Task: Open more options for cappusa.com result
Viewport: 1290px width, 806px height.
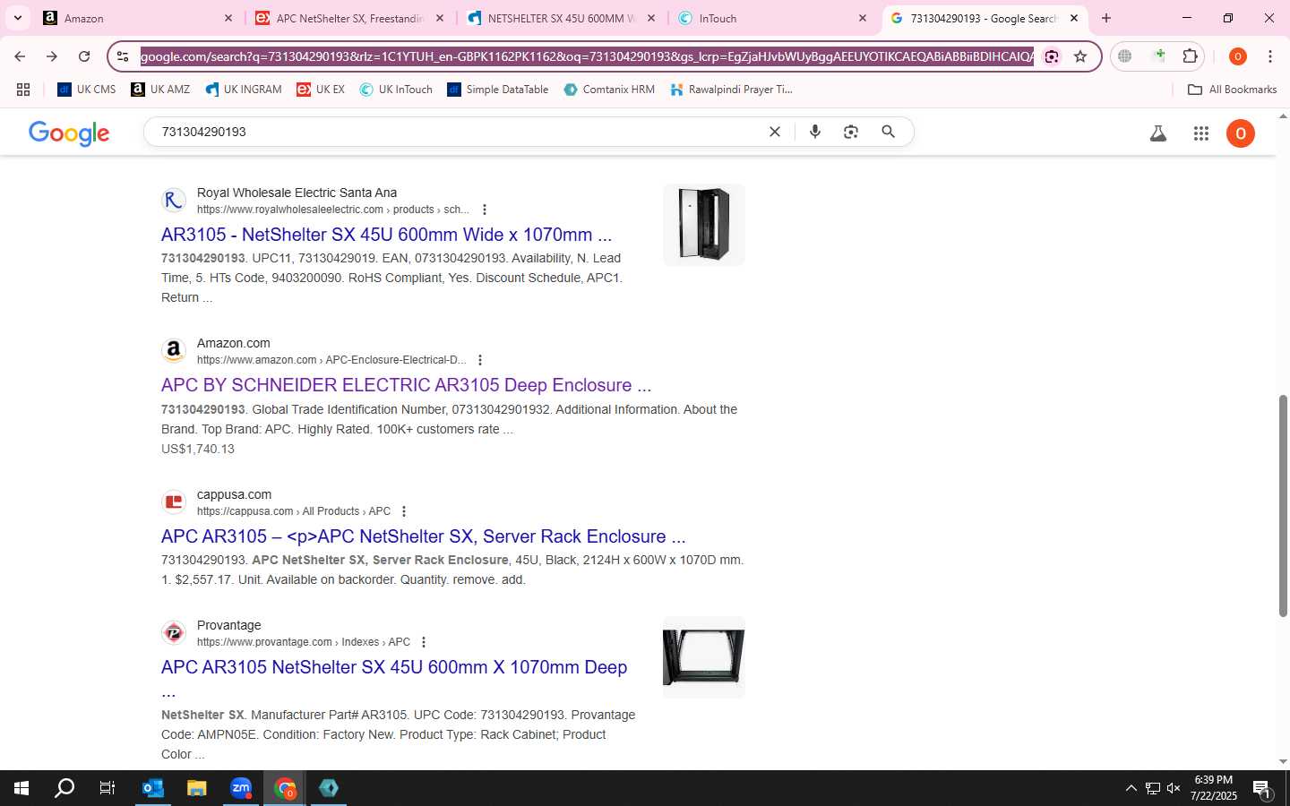Action: coord(404,511)
